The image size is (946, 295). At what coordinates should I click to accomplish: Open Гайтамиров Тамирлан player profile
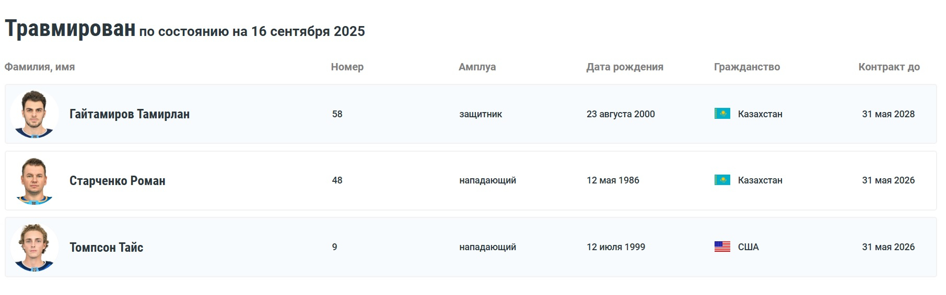click(130, 114)
